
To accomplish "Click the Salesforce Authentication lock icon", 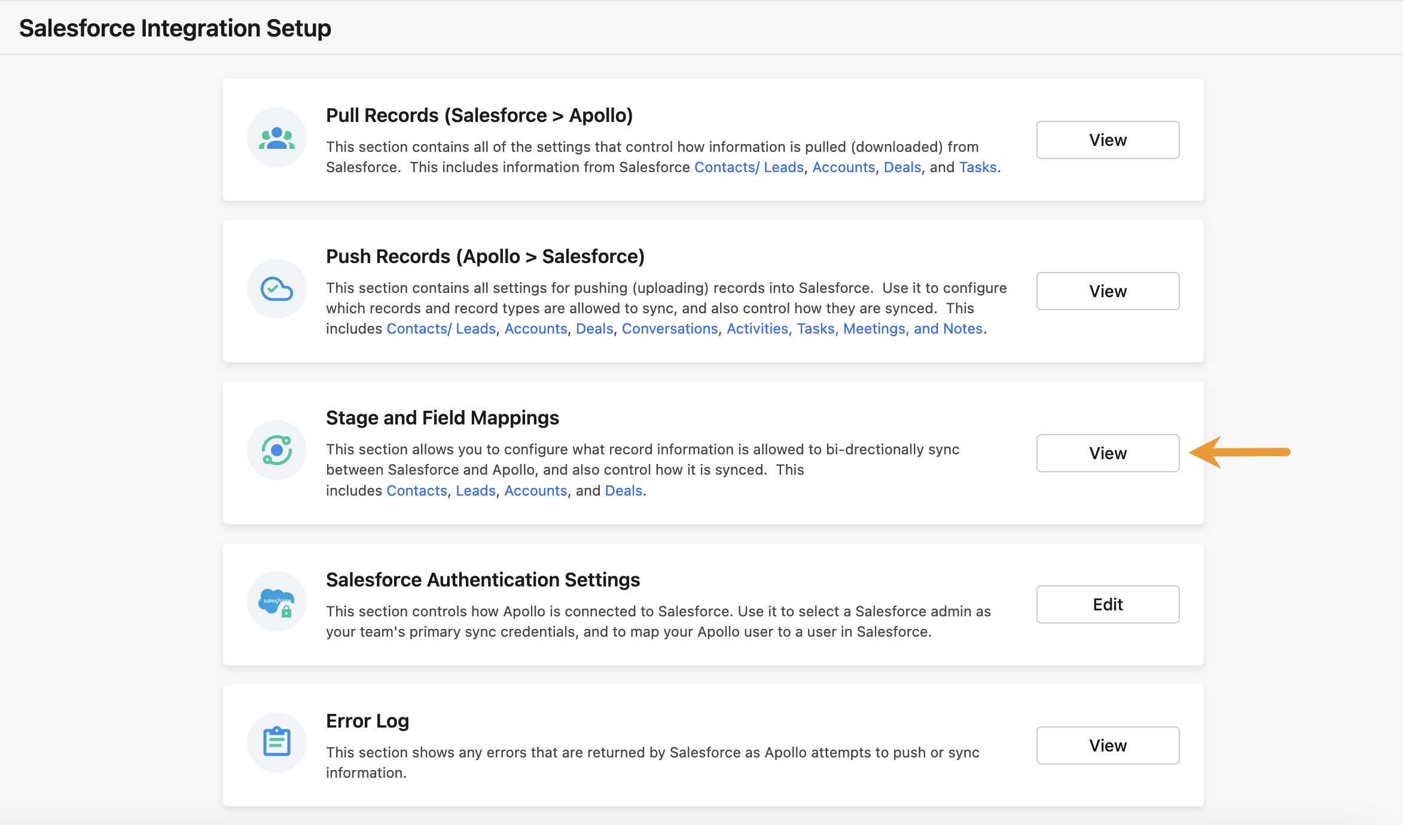I will tap(276, 601).
